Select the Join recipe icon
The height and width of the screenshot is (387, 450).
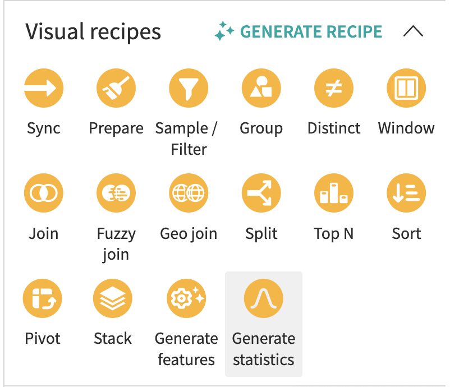[43, 192]
